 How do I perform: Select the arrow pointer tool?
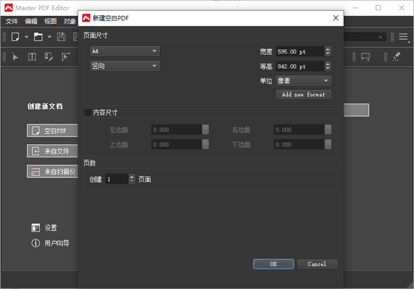pos(15,57)
